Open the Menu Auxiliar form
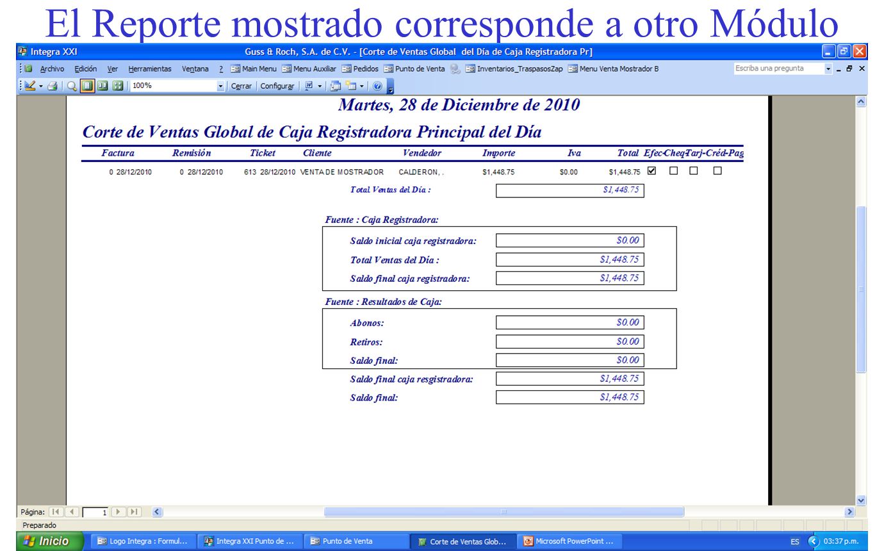884x551 pixels. 309,69
